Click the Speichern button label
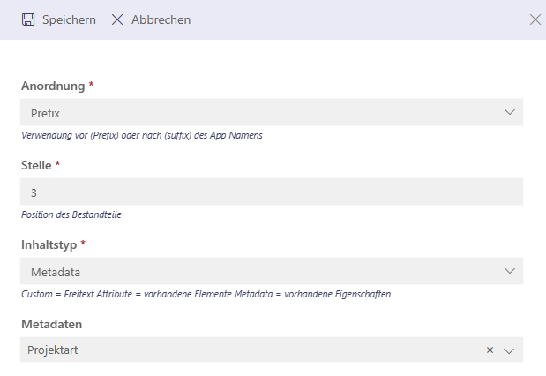This screenshot has height=376, width=546. pyautogui.click(x=69, y=20)
